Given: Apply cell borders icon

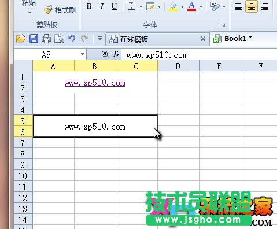Looking at the screenshot, I should [x=131, y=6].
